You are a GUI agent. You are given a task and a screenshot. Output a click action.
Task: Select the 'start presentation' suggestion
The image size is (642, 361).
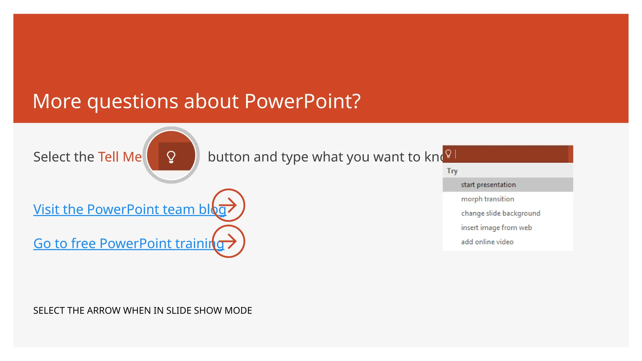point(488,185)
